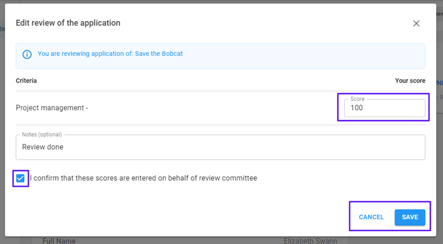Click the SAVE button

point(410,217)
